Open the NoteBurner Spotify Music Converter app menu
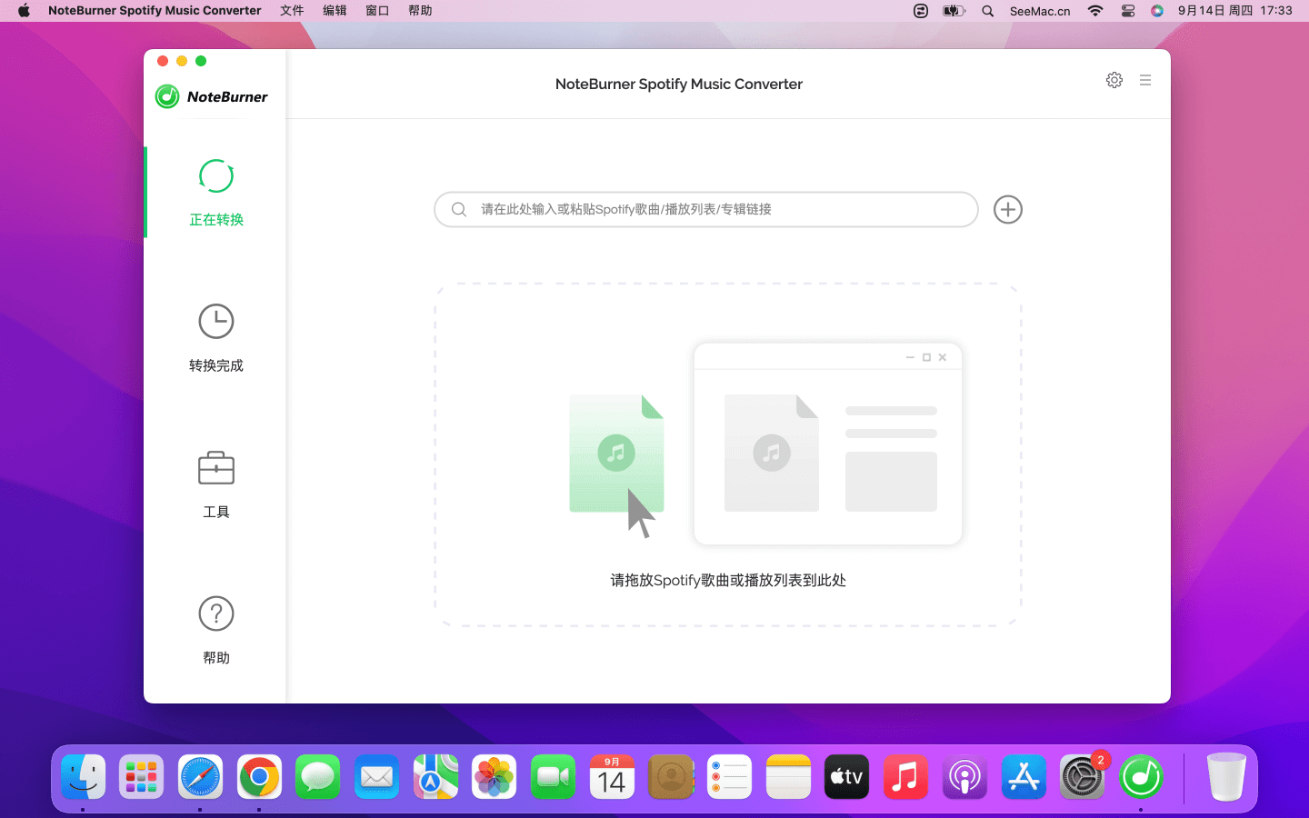 [155, 11]
